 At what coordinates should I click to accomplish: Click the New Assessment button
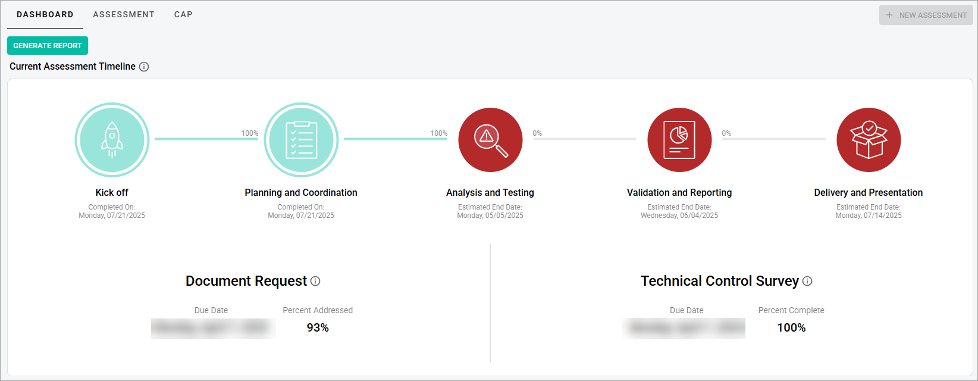pos(926,15)
